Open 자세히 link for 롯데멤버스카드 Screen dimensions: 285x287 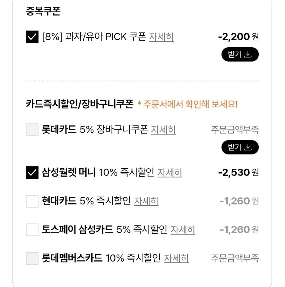[176, 258]
